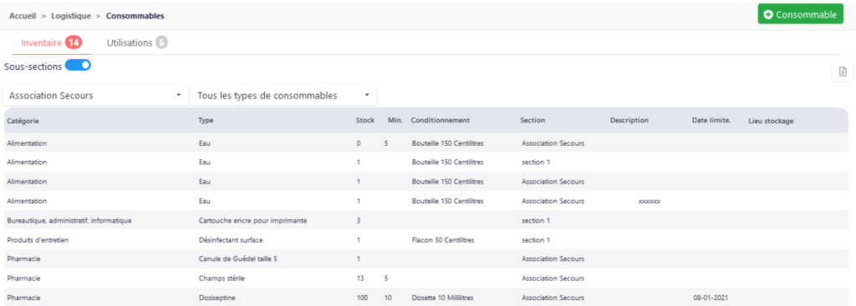Go to Accueil in the breadcrumb
856x306 pixels.
[23, 16]
